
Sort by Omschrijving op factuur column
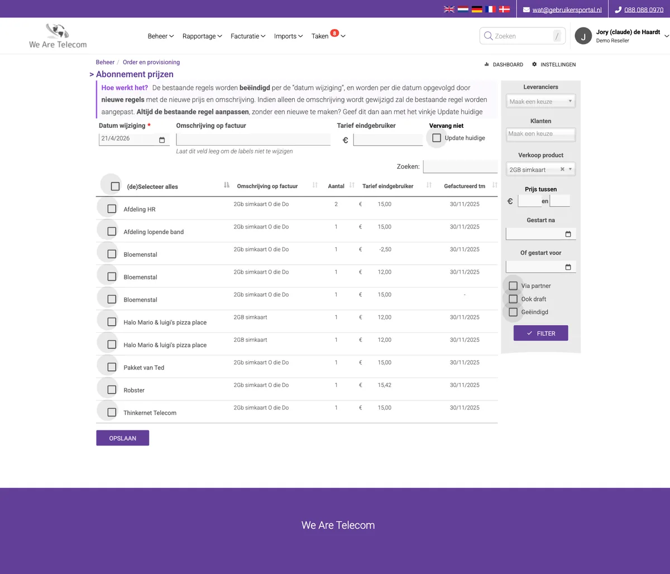315,185
